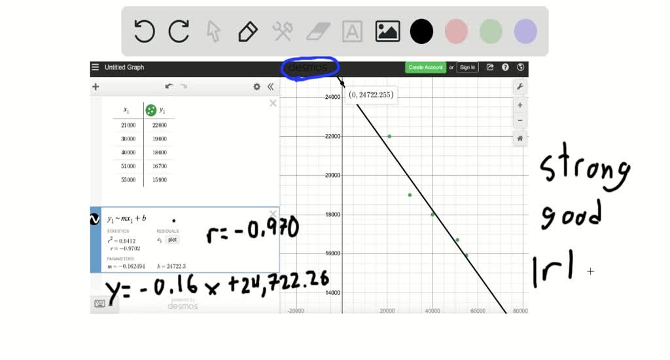Open graph settings wrench icon

tap(520, 87)
